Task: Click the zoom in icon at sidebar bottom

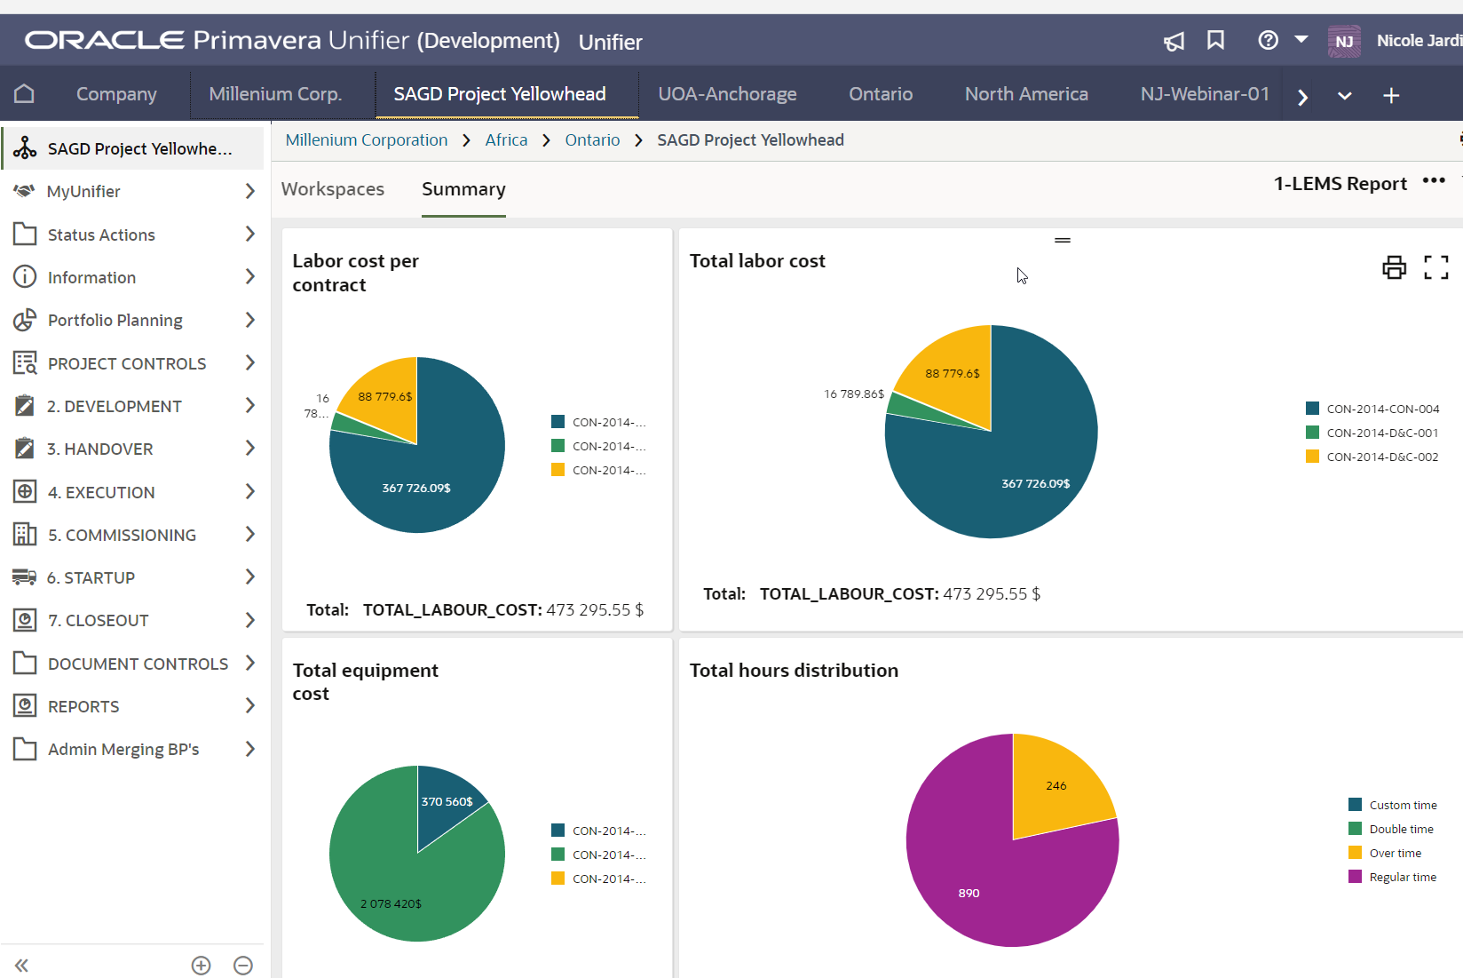Action: click(x=201, y=966)
